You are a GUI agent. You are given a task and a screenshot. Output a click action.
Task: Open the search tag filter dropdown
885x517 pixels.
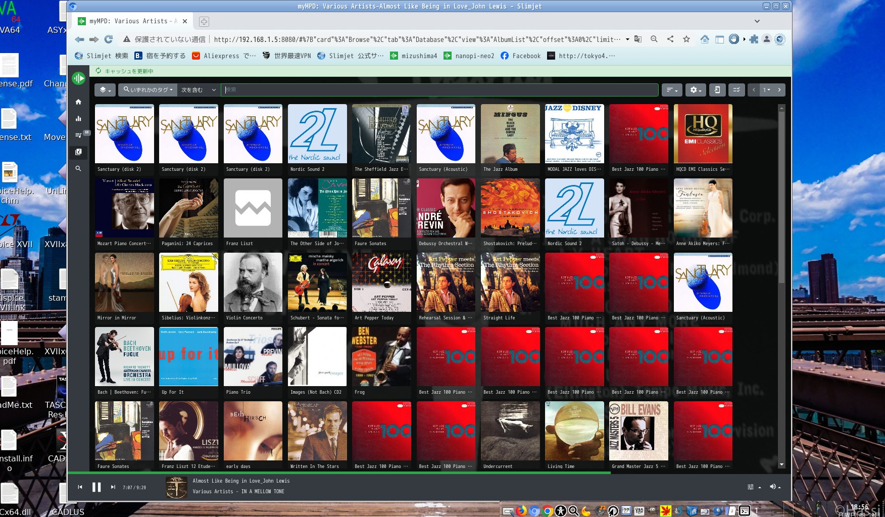(148, 90)
